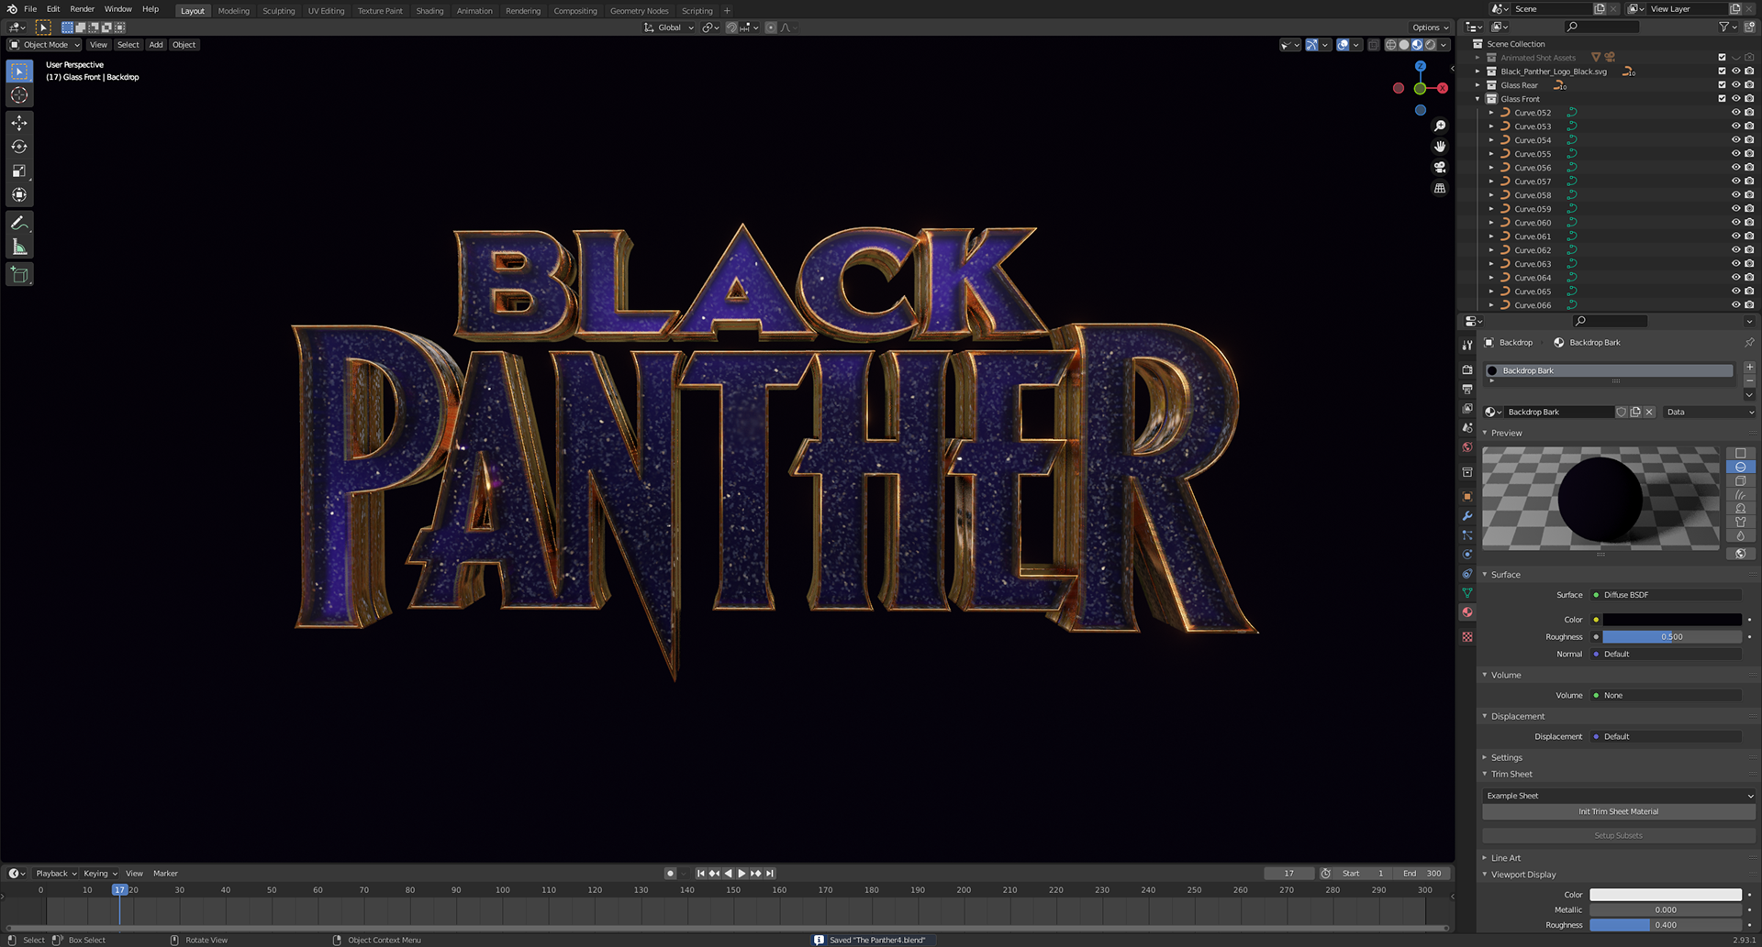1762x947 pixels.
Task: Switch perspective/orthographic with the grid icon
Action: [x=1440, y=189]
